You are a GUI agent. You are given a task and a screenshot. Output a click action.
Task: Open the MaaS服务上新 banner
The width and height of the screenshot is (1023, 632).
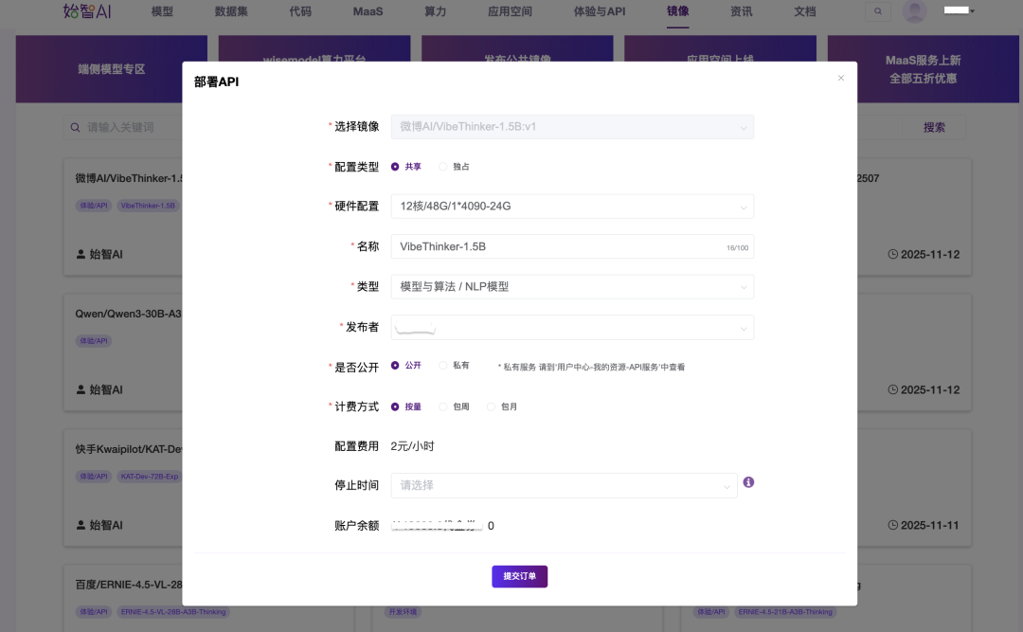pos(924,68)
